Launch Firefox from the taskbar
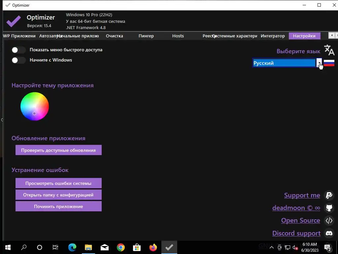The width and height of the screenshot is (338, 254). [153, 247]
